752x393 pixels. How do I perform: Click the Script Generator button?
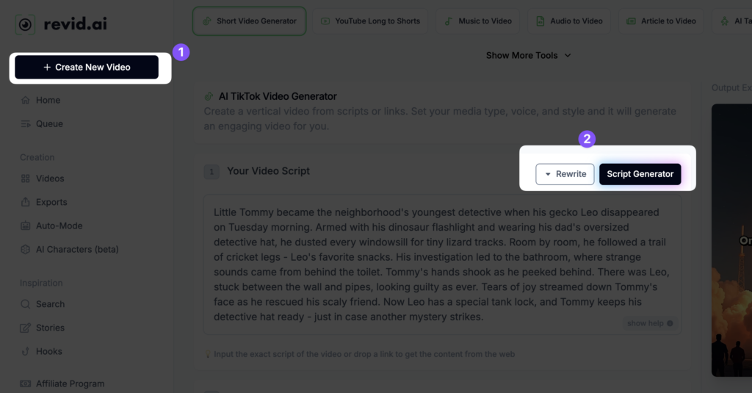tap(640, 174)
